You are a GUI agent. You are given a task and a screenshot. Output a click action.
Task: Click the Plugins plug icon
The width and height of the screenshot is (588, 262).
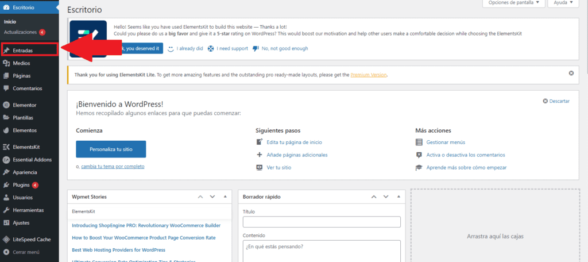pyautogui.click(x=6, y=185)
